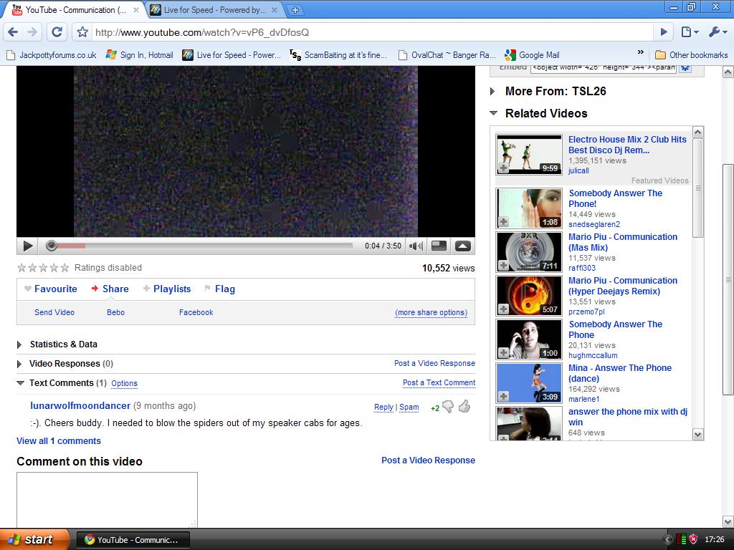Viewport: 734px width, 550px height.
Task: Switch to Live for Speed tab
Action: pos(214,10)
